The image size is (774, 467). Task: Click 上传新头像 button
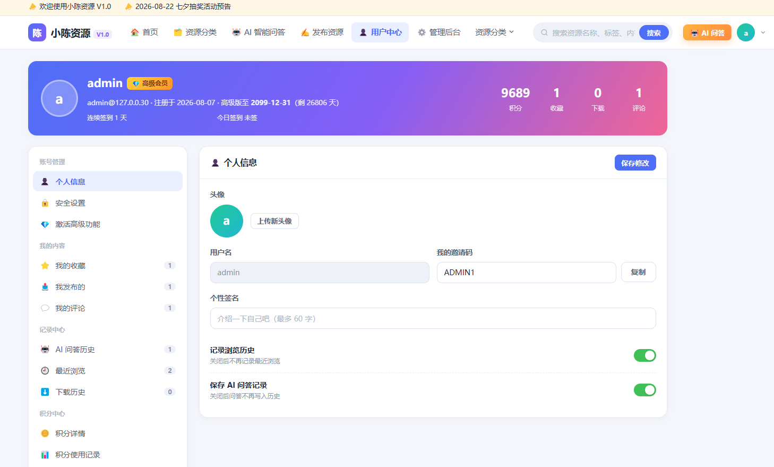[274, 221]
